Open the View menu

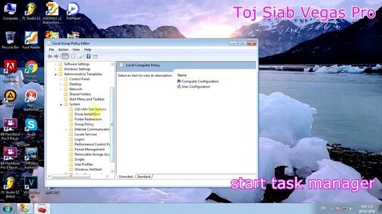tap(76, 49)
